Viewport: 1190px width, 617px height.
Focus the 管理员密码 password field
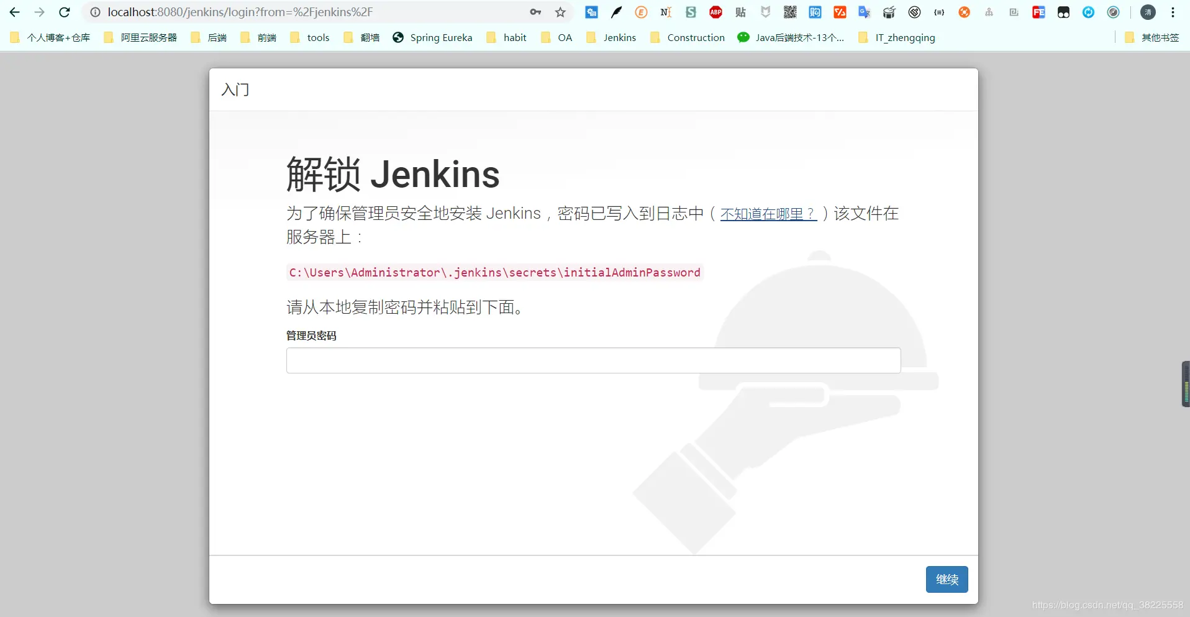[593, 360]
